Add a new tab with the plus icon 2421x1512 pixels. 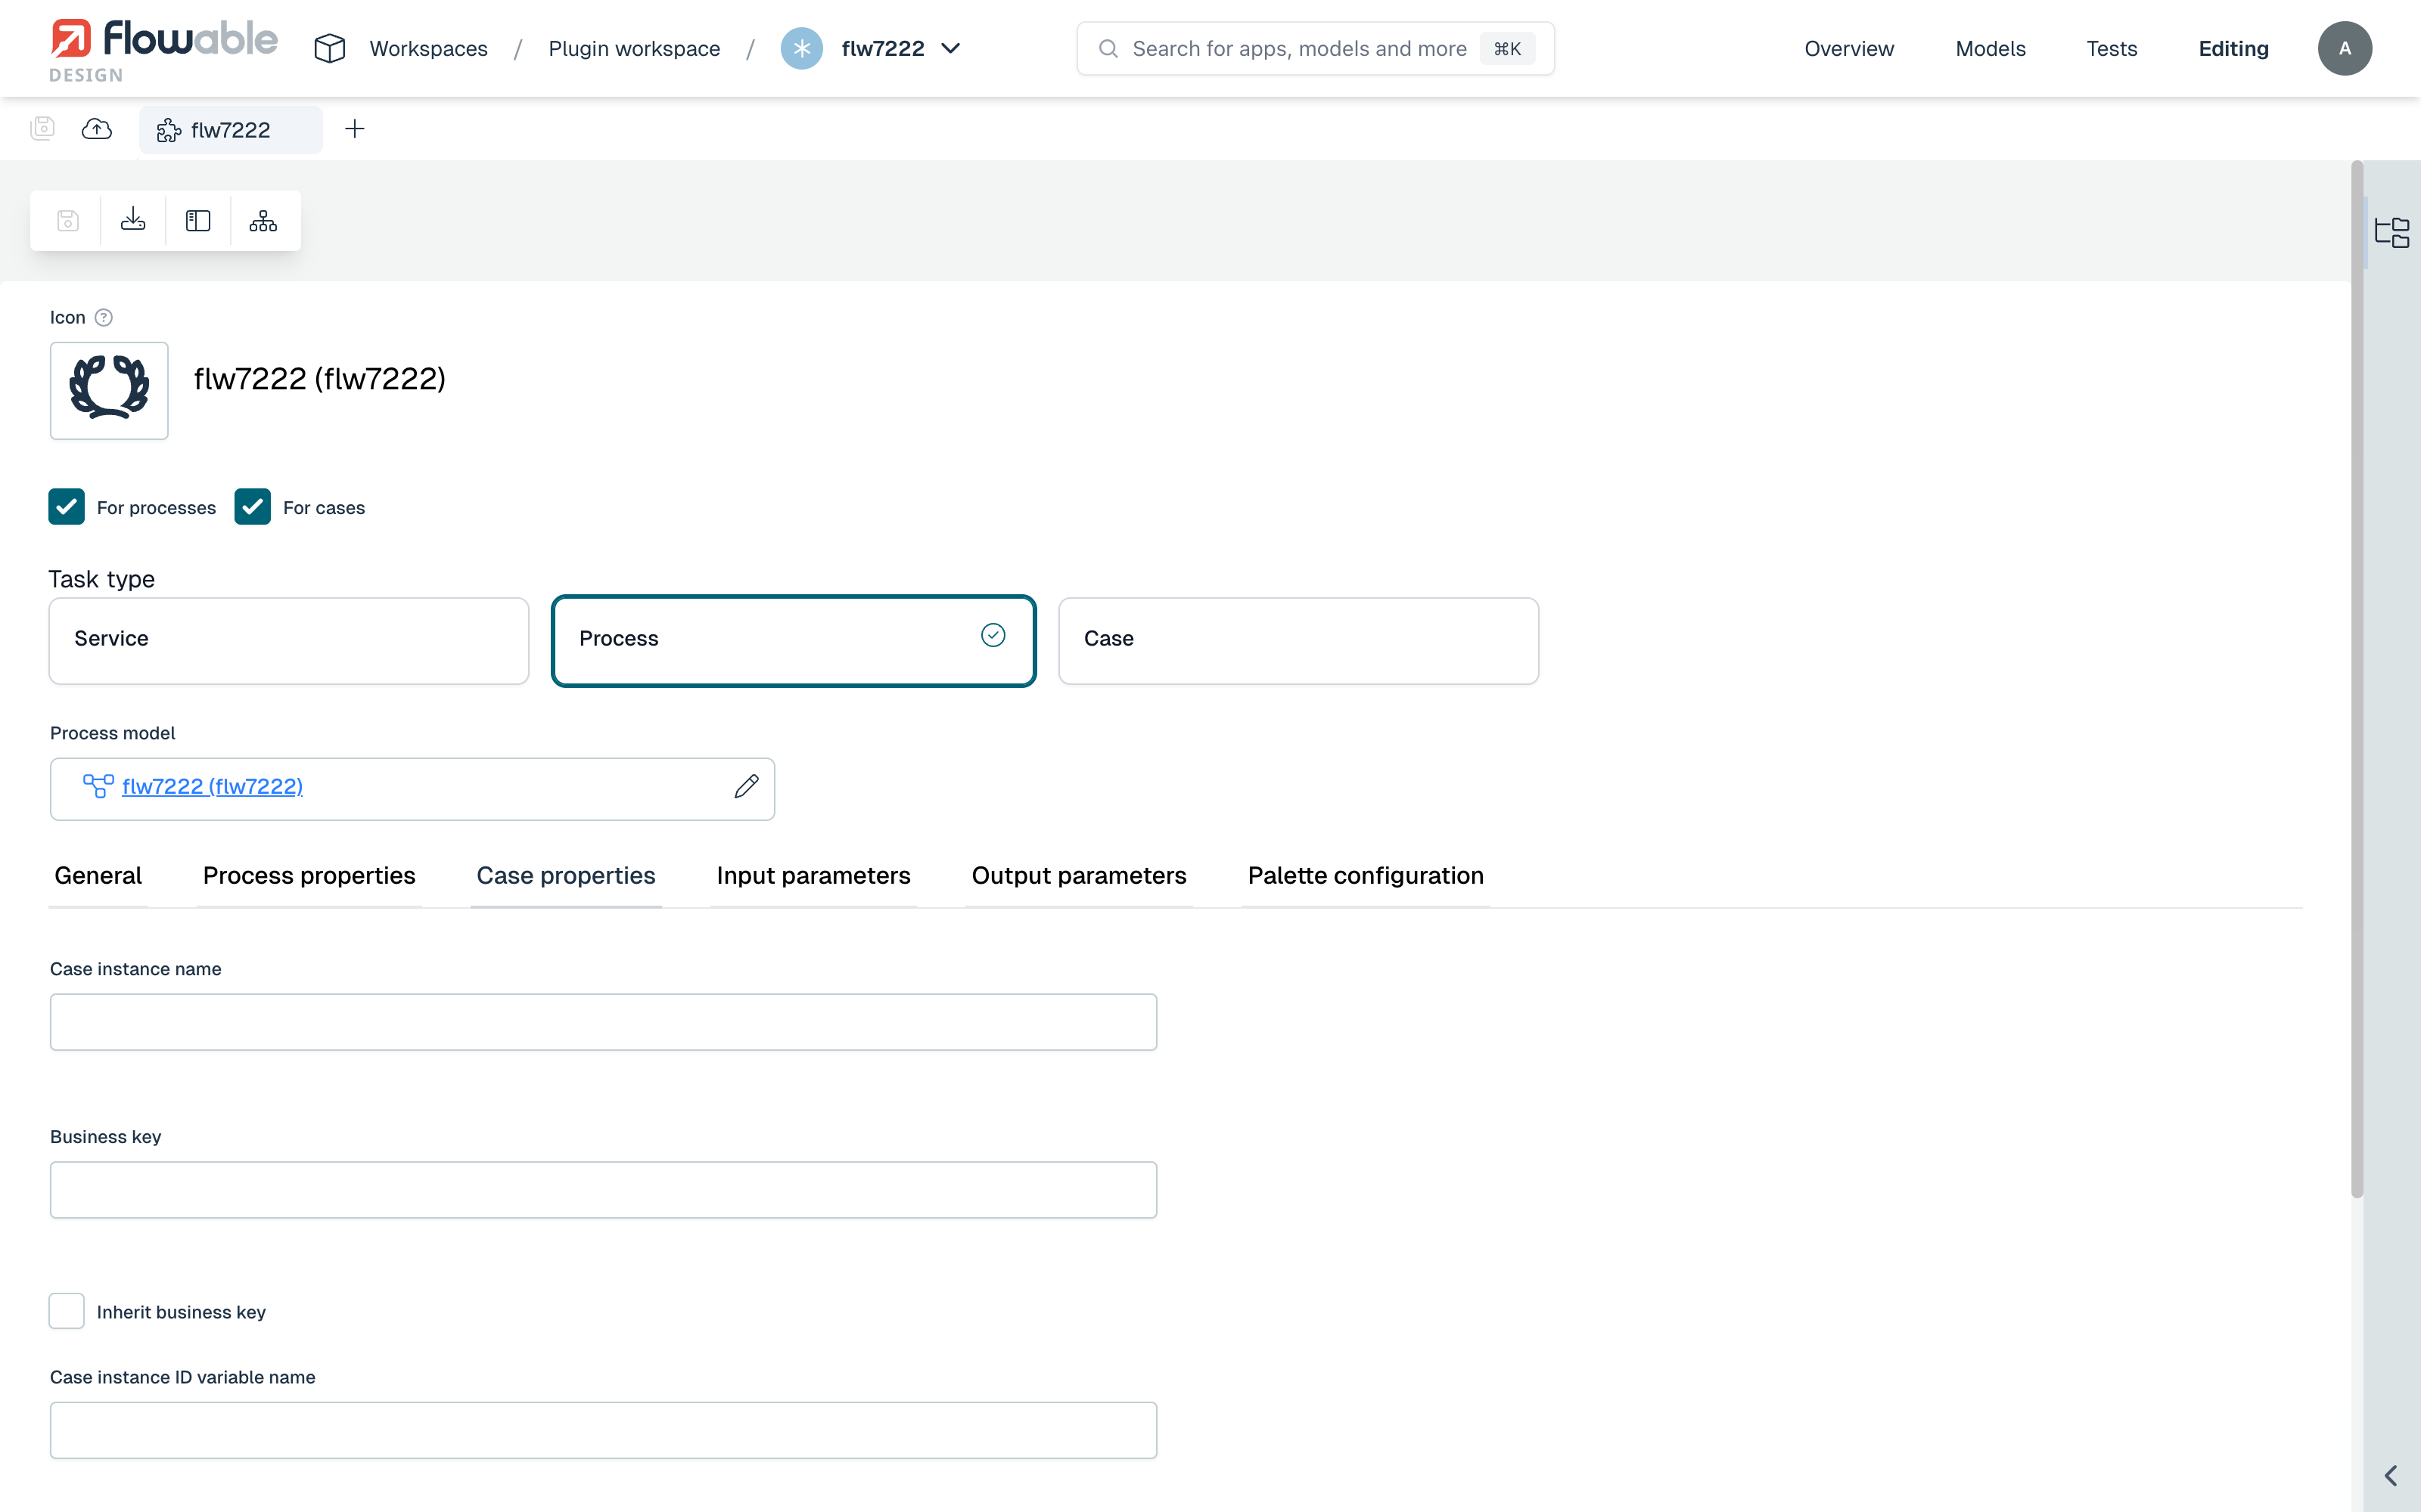354,128
